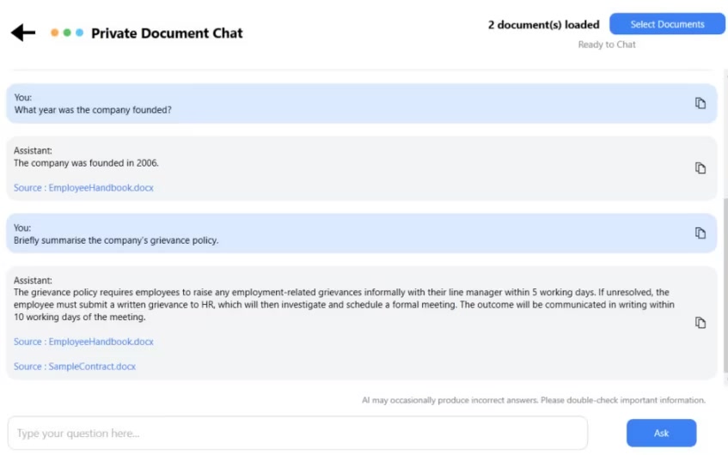This screenshot has height=455, width=728.
Task: Open the SampleContract.docx source link
Action: [x=75, y=367]
